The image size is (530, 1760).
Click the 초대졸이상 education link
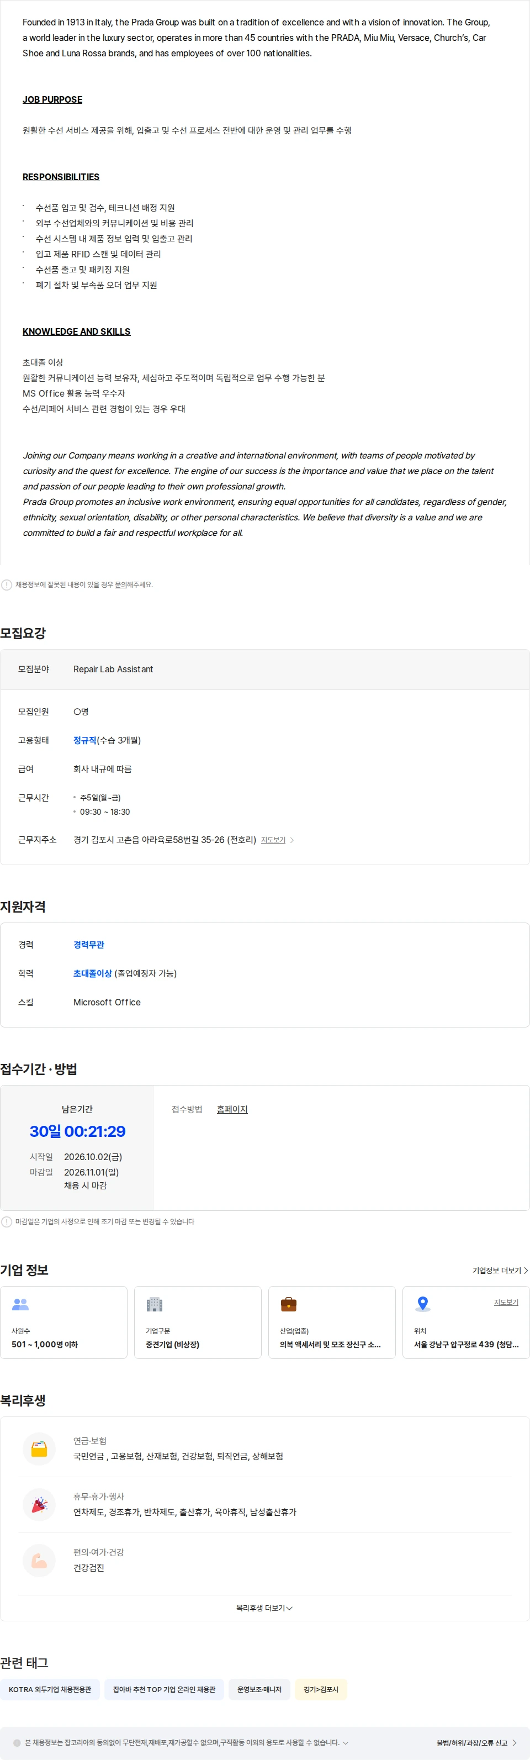point(92,973)
